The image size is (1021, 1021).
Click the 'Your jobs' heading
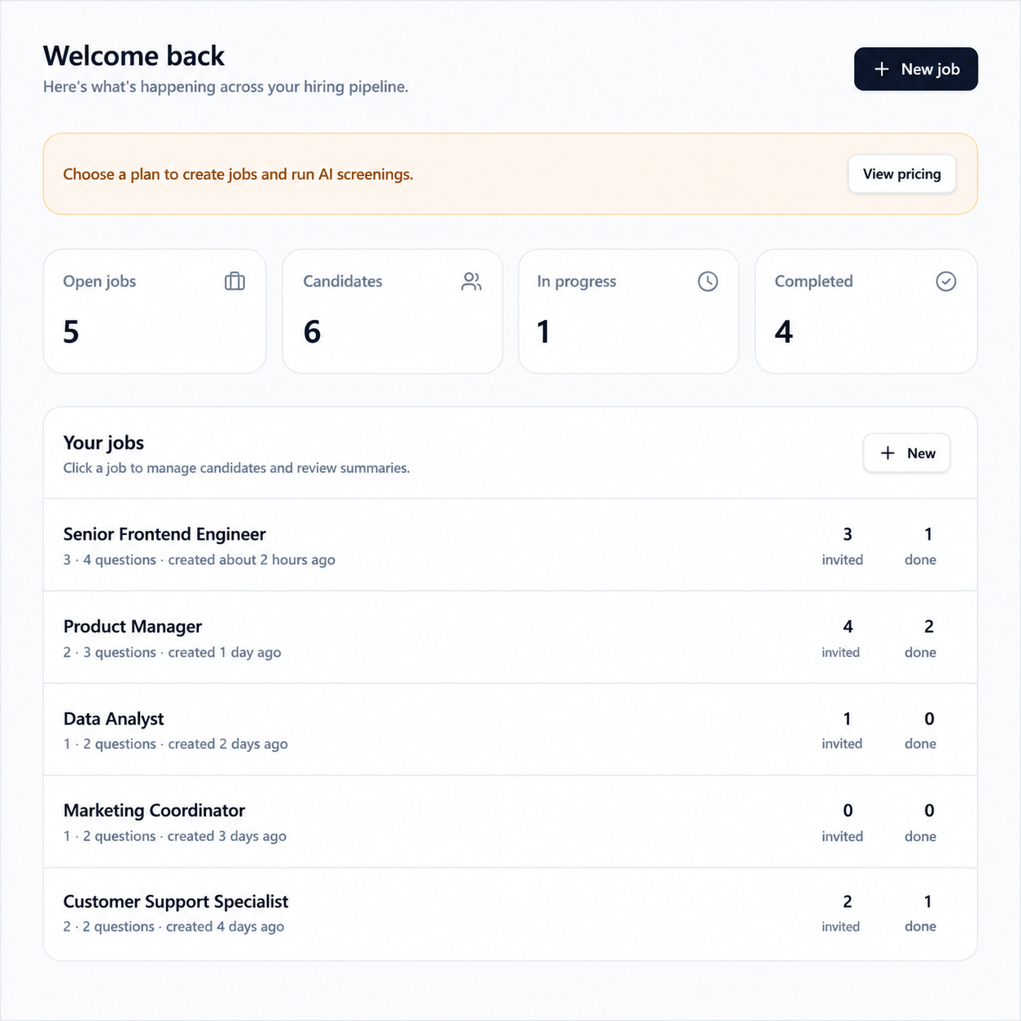click(103, 443)
